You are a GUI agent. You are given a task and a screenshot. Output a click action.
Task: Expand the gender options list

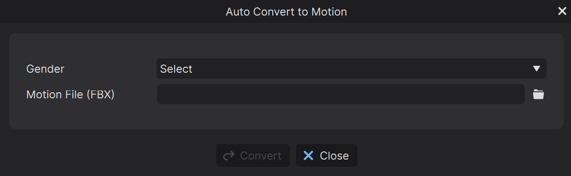(x=351, y=69)
